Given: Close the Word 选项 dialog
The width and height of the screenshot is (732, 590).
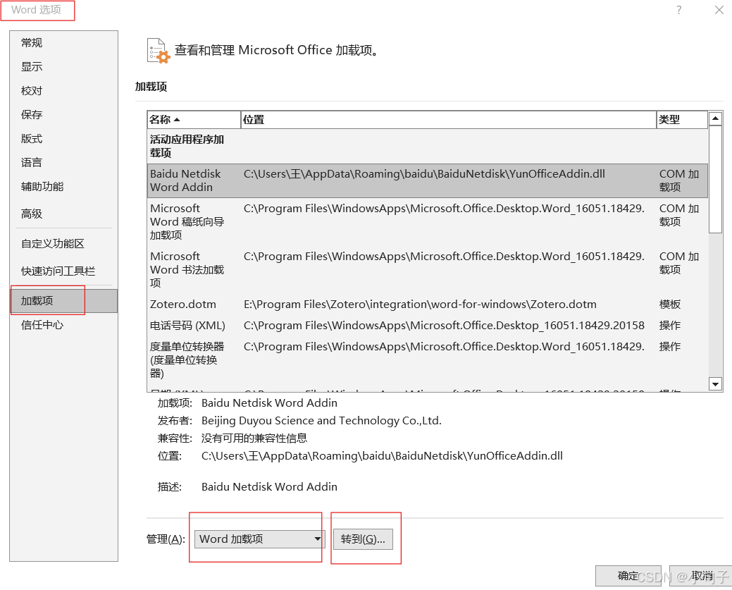Looking at the screenshot, I should click(719, 10).
